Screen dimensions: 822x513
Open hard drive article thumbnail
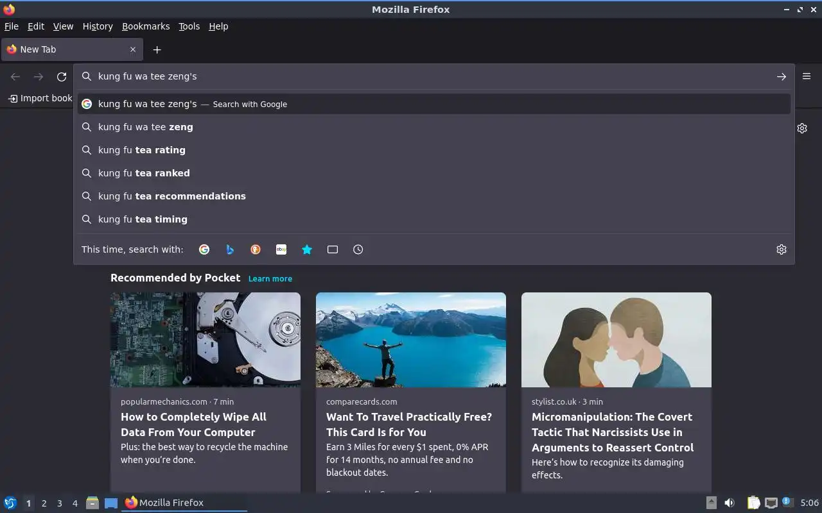(x=205, y=340)
